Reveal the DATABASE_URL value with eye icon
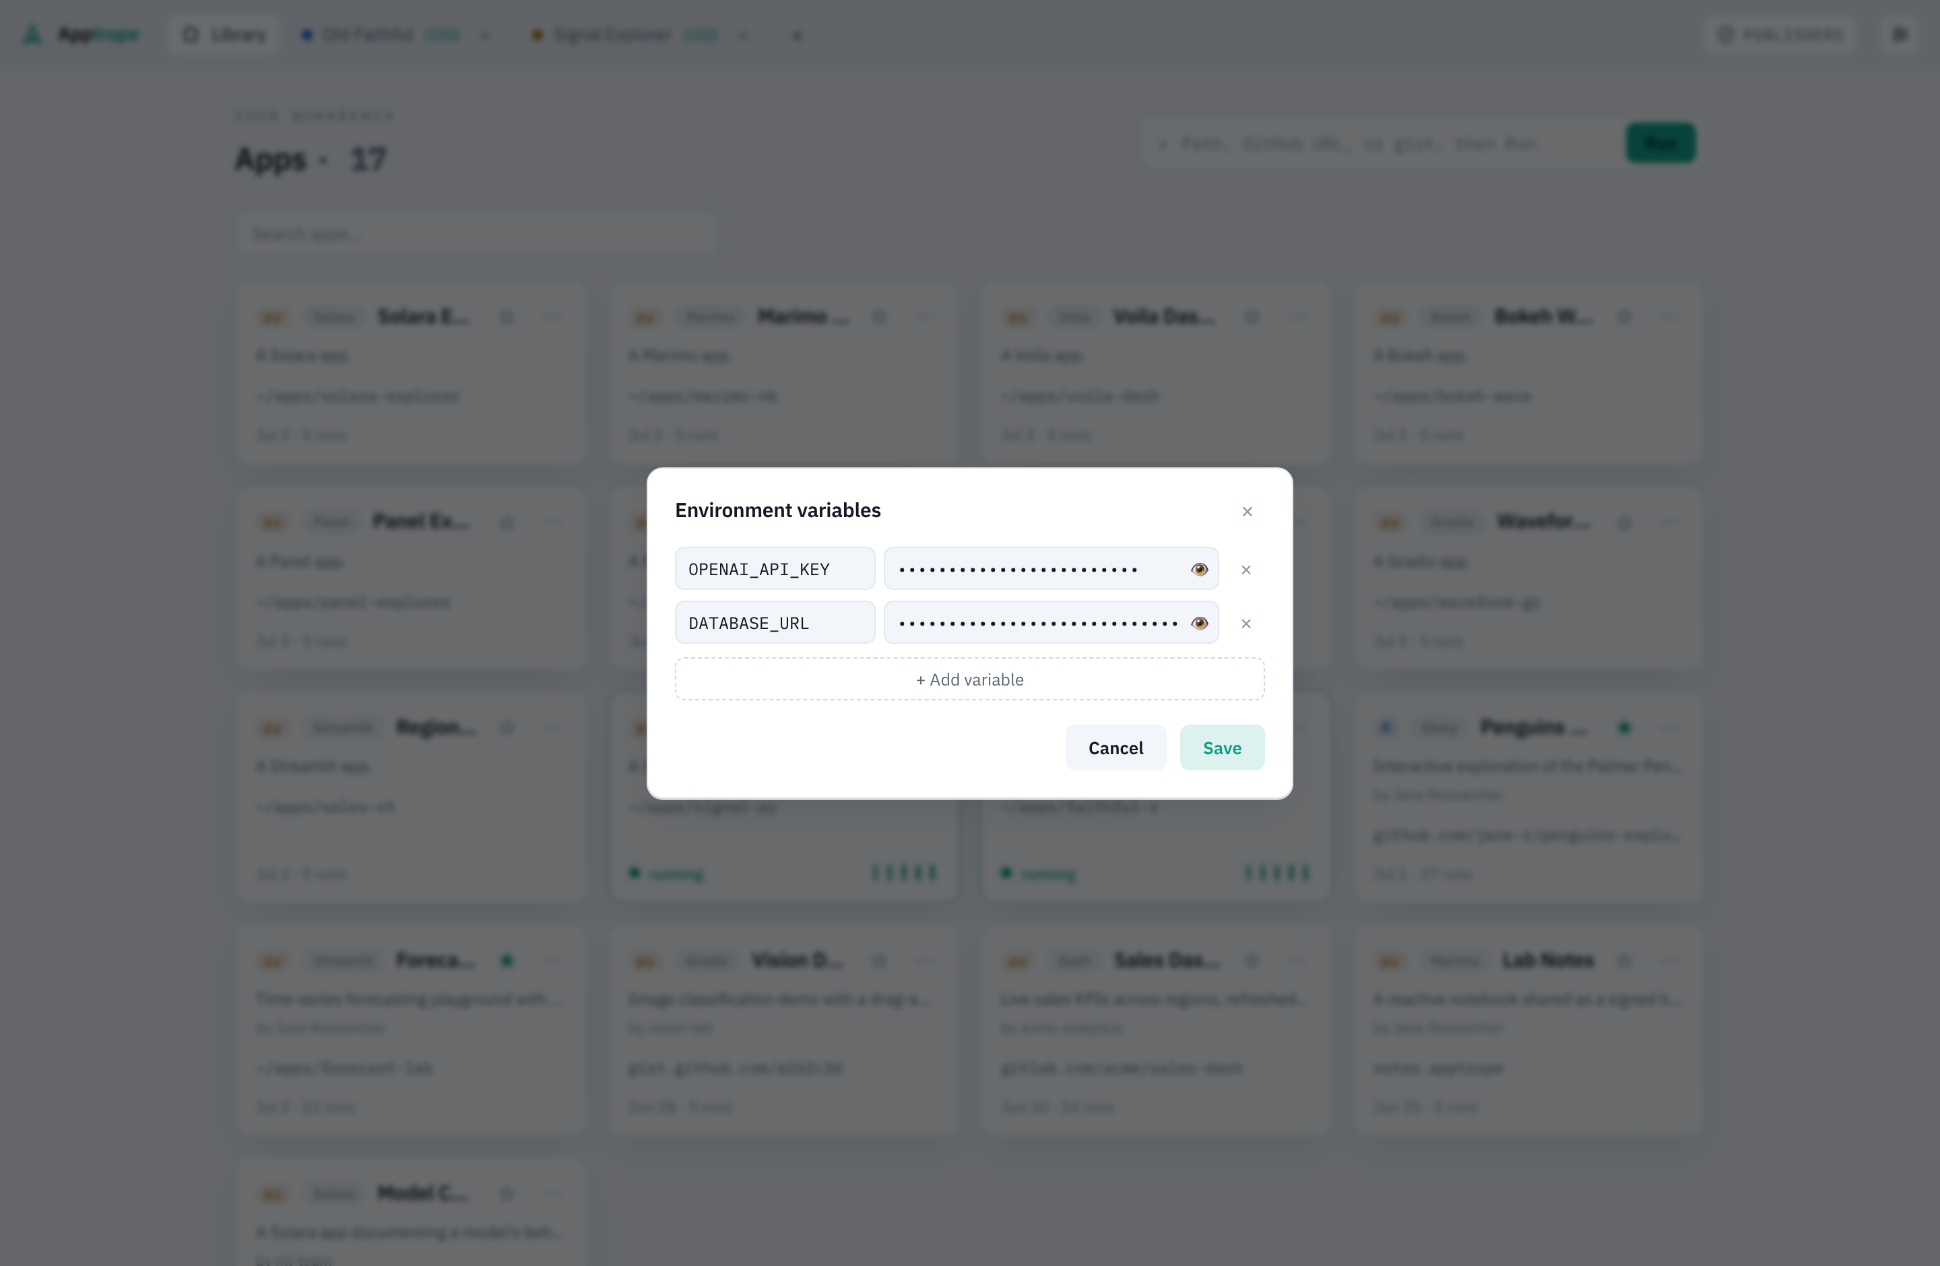Image resolution: width=1940 pixels, height=1266 pixels. (1199, 623)
